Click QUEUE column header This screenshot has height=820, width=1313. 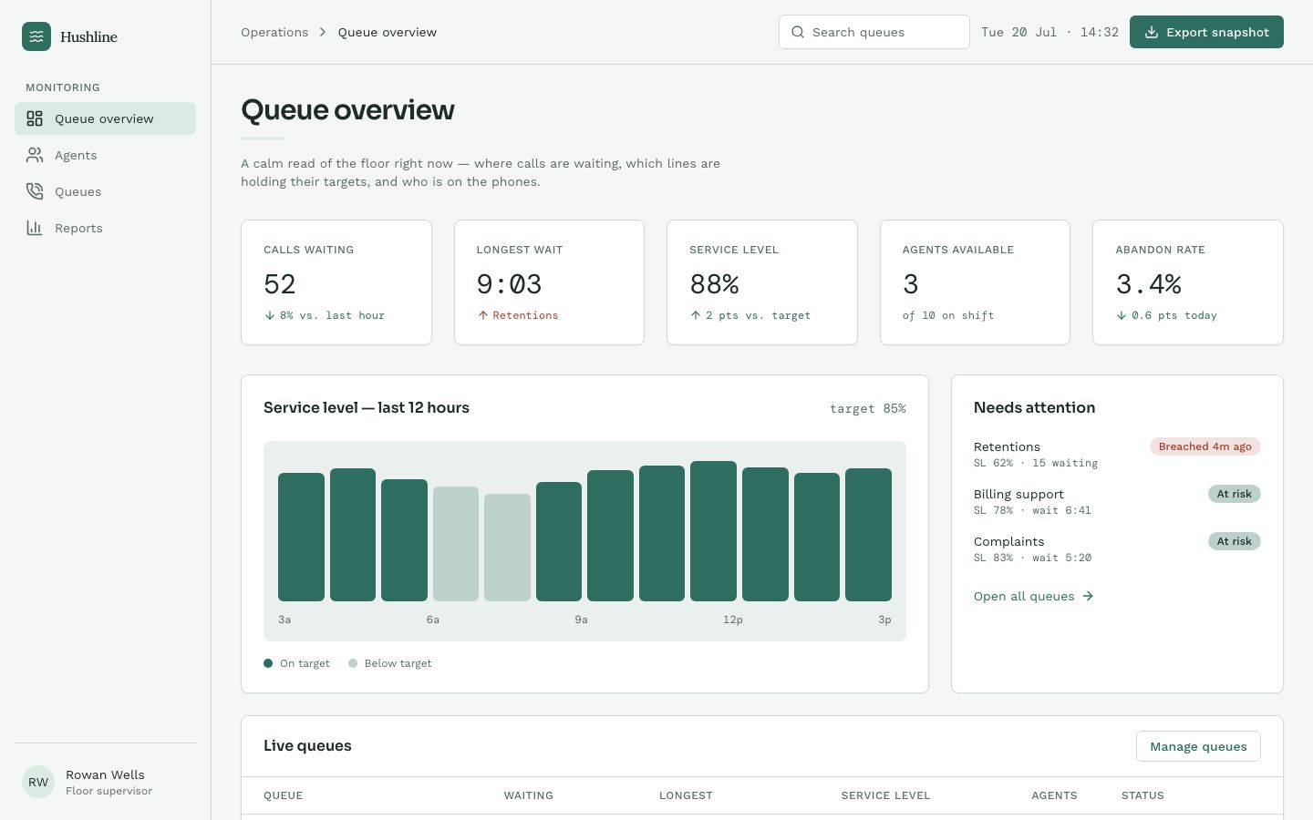(283, 795)
